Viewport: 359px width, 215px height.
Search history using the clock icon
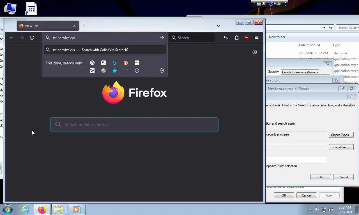(x=137, y=71)
